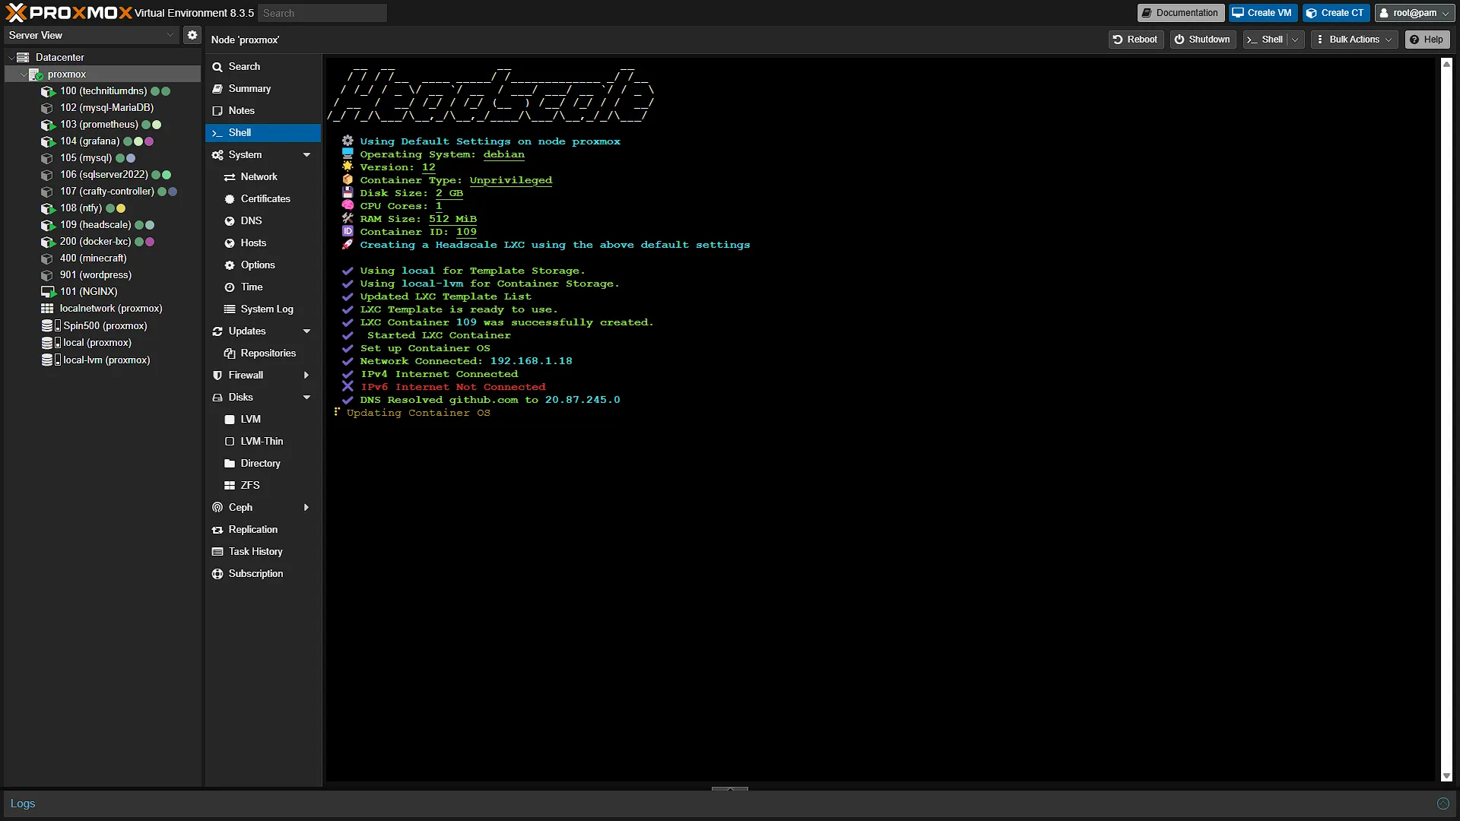
Task: Open root@pam user menu
Action: tap(1414, 13)
